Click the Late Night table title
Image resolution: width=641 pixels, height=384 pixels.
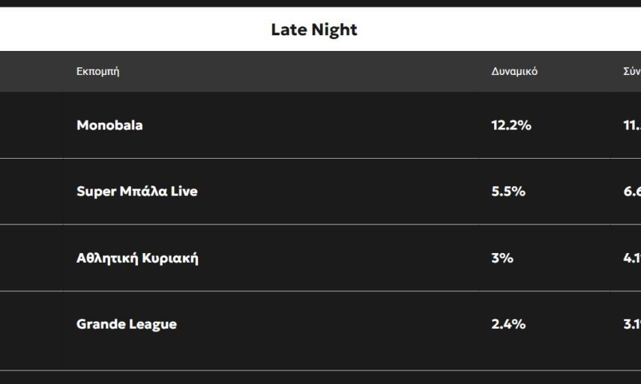tap(313, 30)
